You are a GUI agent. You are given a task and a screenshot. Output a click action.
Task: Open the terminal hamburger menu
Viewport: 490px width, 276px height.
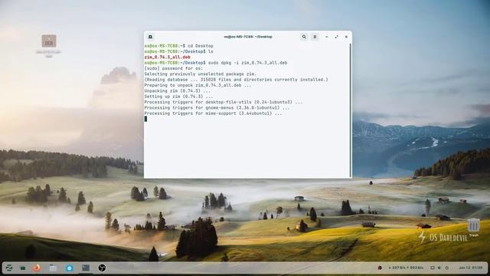pos(315,37)
